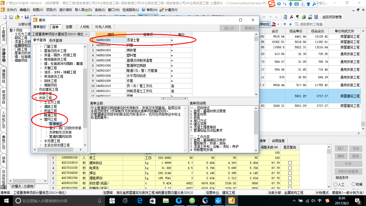366x206 pixels.
Task: Tick the 是否暂估 checkbox for 电焊条 row
Action: [x=290, y=168]
